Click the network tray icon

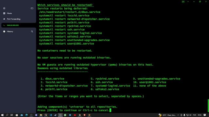(187, 115)
